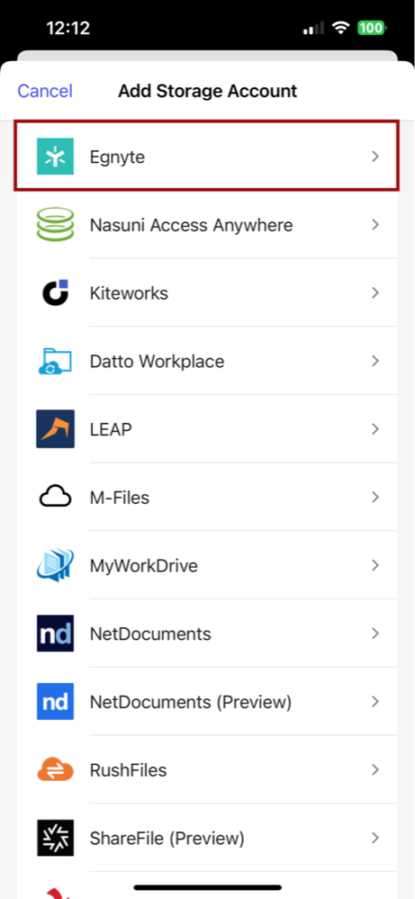Tap the Nasuni Access Anywhere green icon
The height and width of the screenshot is (899, 415).
click(x=55, y=224)
